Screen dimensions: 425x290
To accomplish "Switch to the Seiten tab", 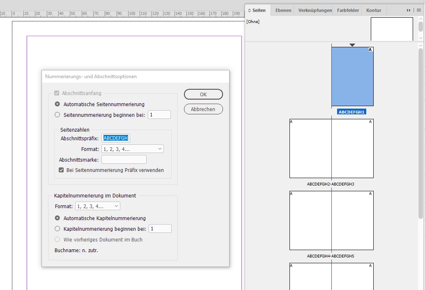I will (259, 10).
